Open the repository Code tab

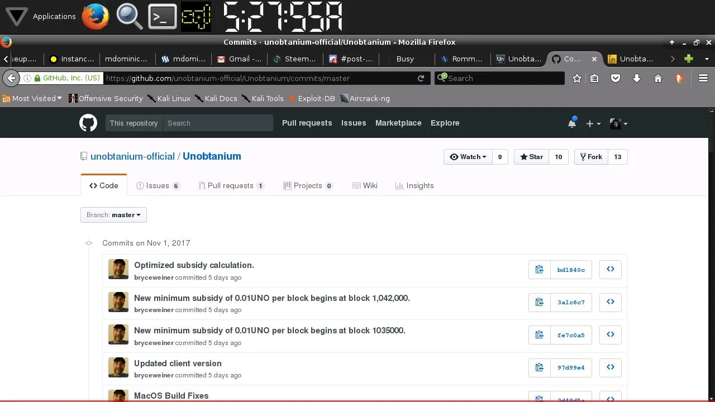[x=104, y=185]
